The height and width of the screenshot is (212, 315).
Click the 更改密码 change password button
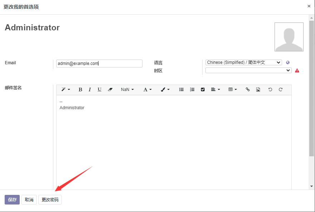click(x=50, y=200)
